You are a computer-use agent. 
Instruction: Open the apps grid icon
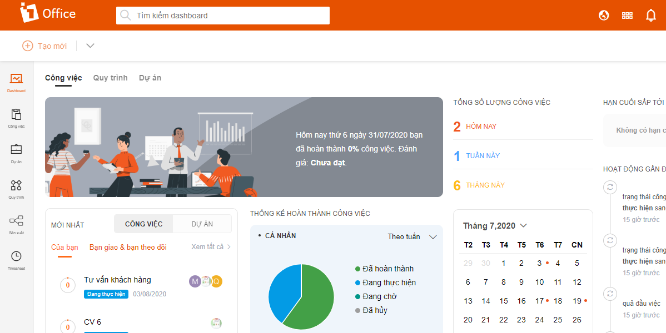click(x=628, y=16)
